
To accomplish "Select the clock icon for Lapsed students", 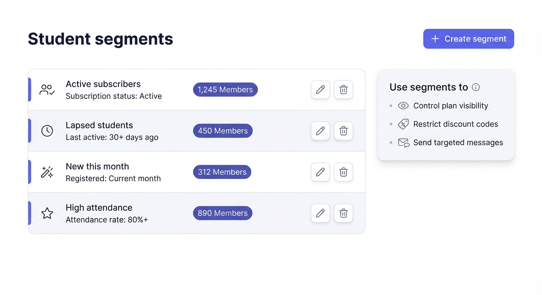I will point(47,131).
